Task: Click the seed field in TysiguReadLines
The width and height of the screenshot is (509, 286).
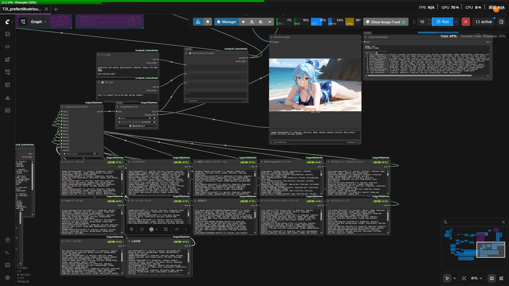Action: 137,118
